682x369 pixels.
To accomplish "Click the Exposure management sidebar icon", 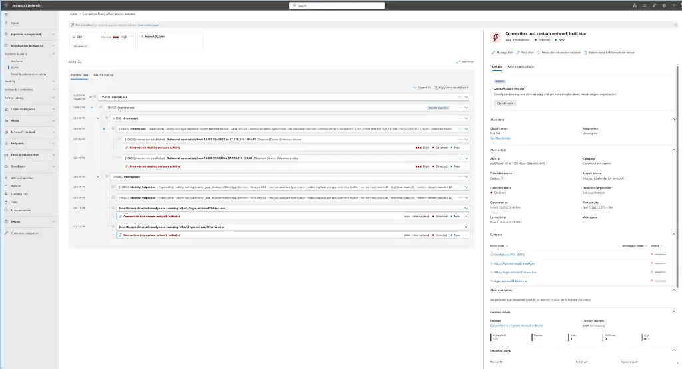I will click(6, 34).
